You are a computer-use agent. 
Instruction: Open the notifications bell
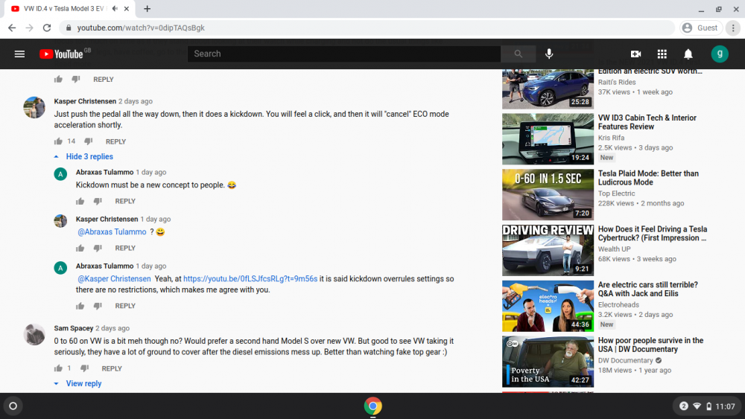pos(688,54)
